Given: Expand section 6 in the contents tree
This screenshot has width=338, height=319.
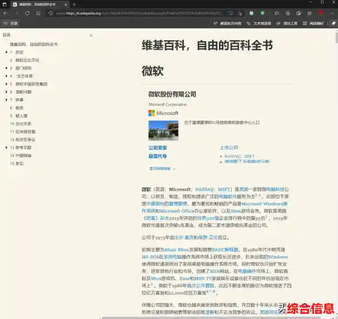Looking at the screenshot, I should click(x=6, y=92).
